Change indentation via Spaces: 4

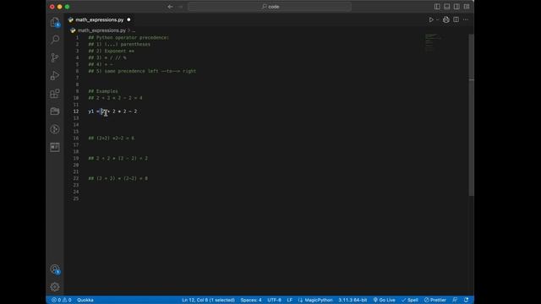point(251,300)
